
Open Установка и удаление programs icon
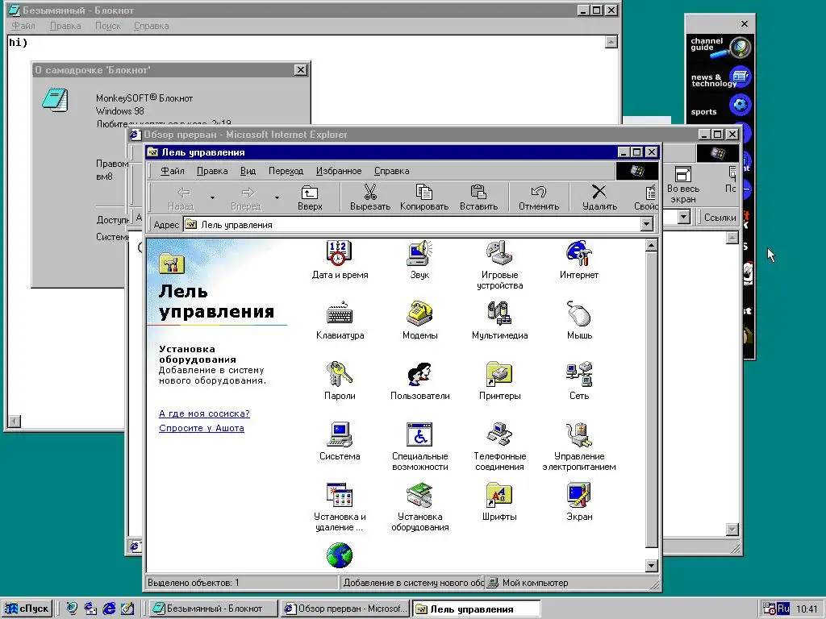340,508
